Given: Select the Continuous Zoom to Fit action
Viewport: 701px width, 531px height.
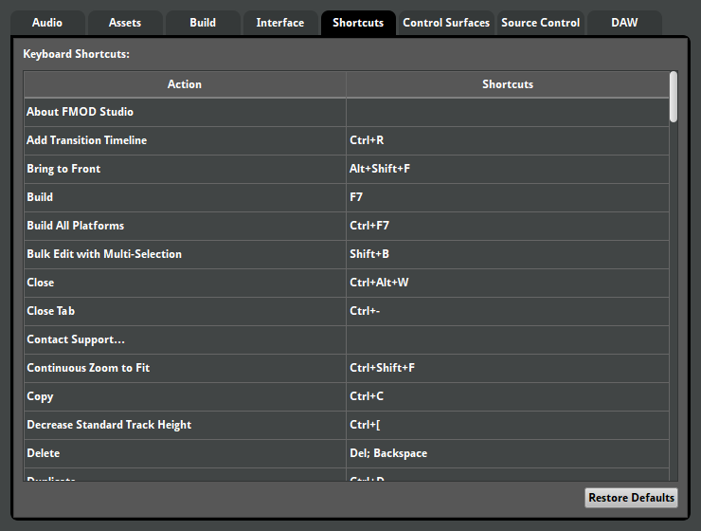Looking at the screenshot, I should pos(185,368).
